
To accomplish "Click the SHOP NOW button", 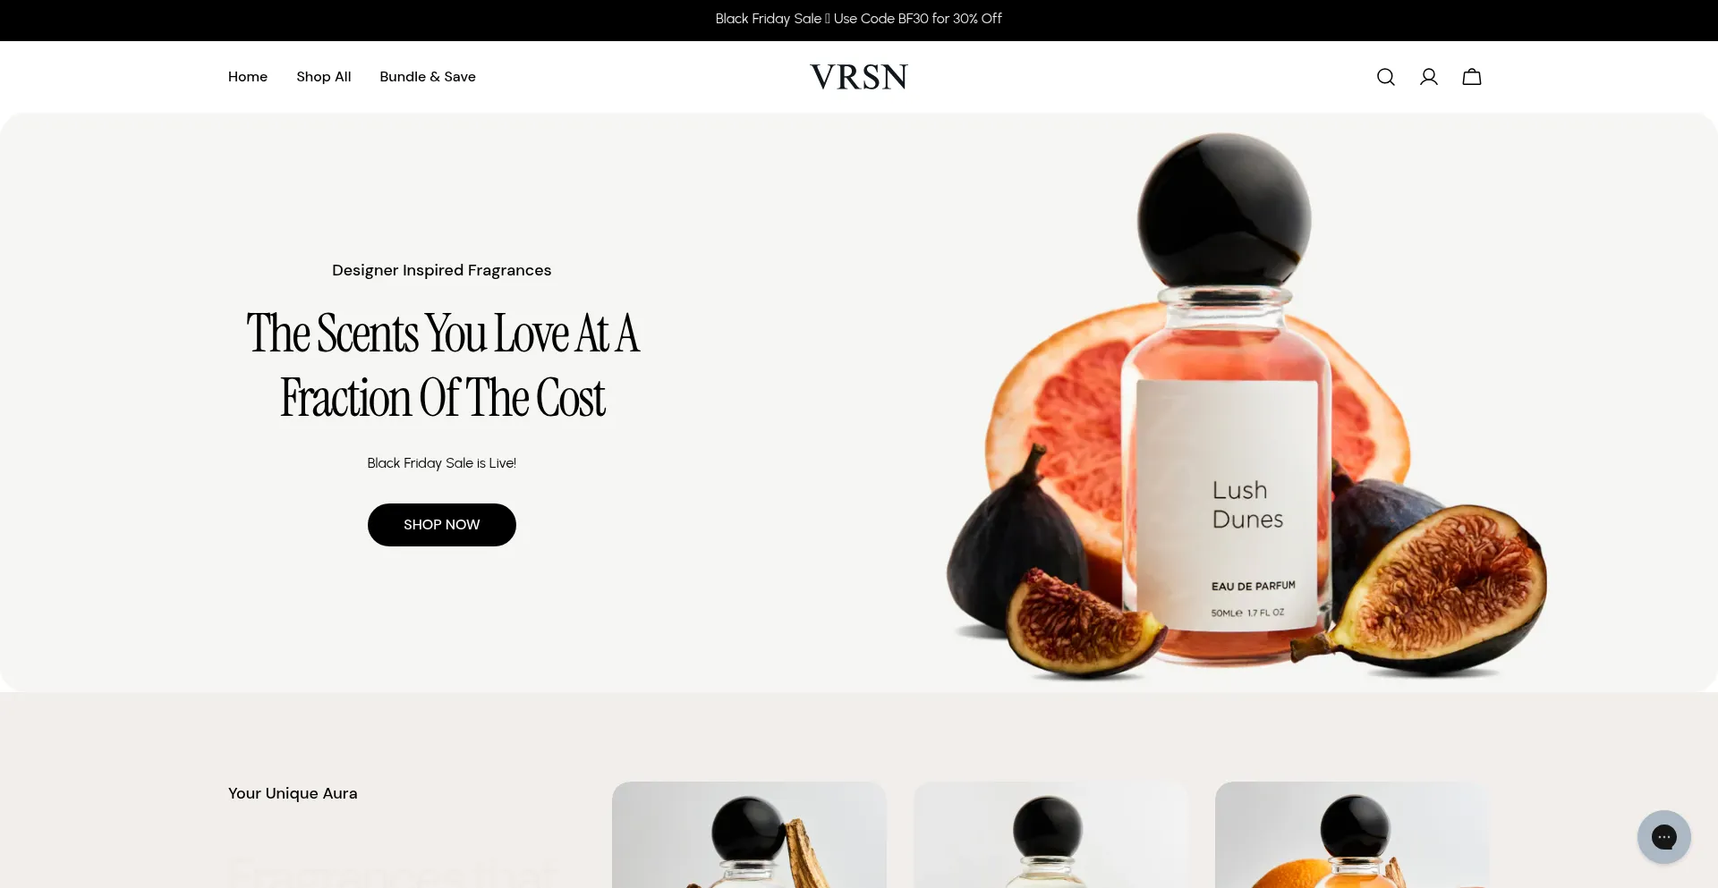I will click(x=442, y=525).
